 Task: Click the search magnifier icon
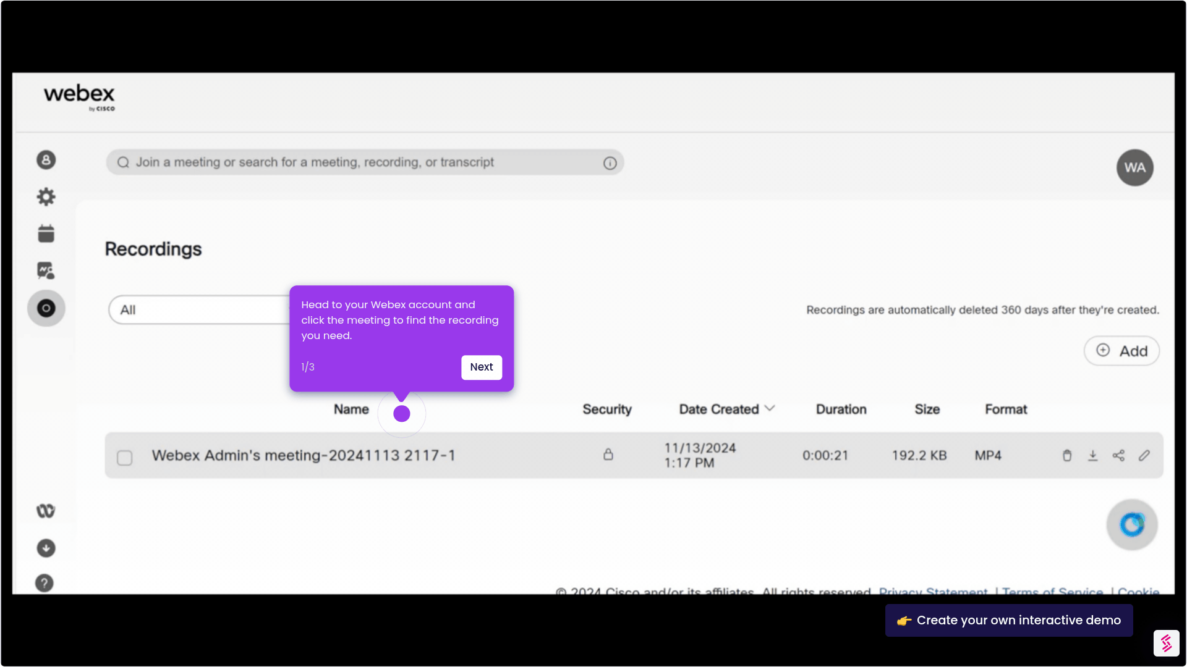coord(123,162)
